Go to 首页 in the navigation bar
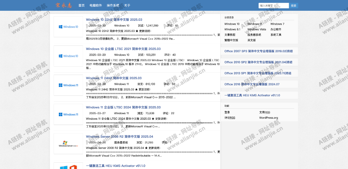This screenshot has width=348, height=169. (81, 6)
